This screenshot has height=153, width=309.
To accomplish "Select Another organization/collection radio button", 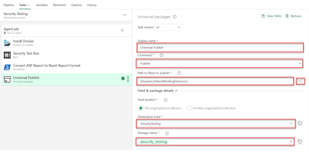I will [x=189, y=108].
